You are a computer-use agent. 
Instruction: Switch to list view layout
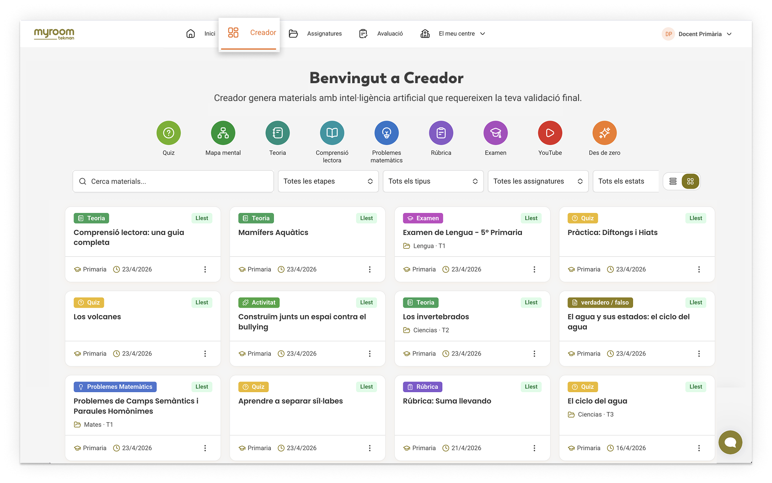(673, 181)
